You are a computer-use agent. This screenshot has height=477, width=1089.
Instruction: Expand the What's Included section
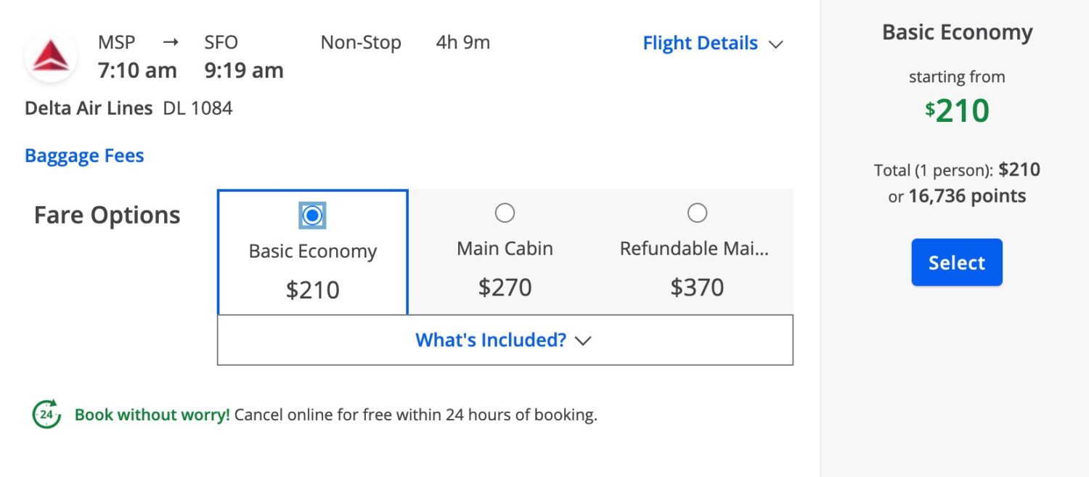[492, 340]
